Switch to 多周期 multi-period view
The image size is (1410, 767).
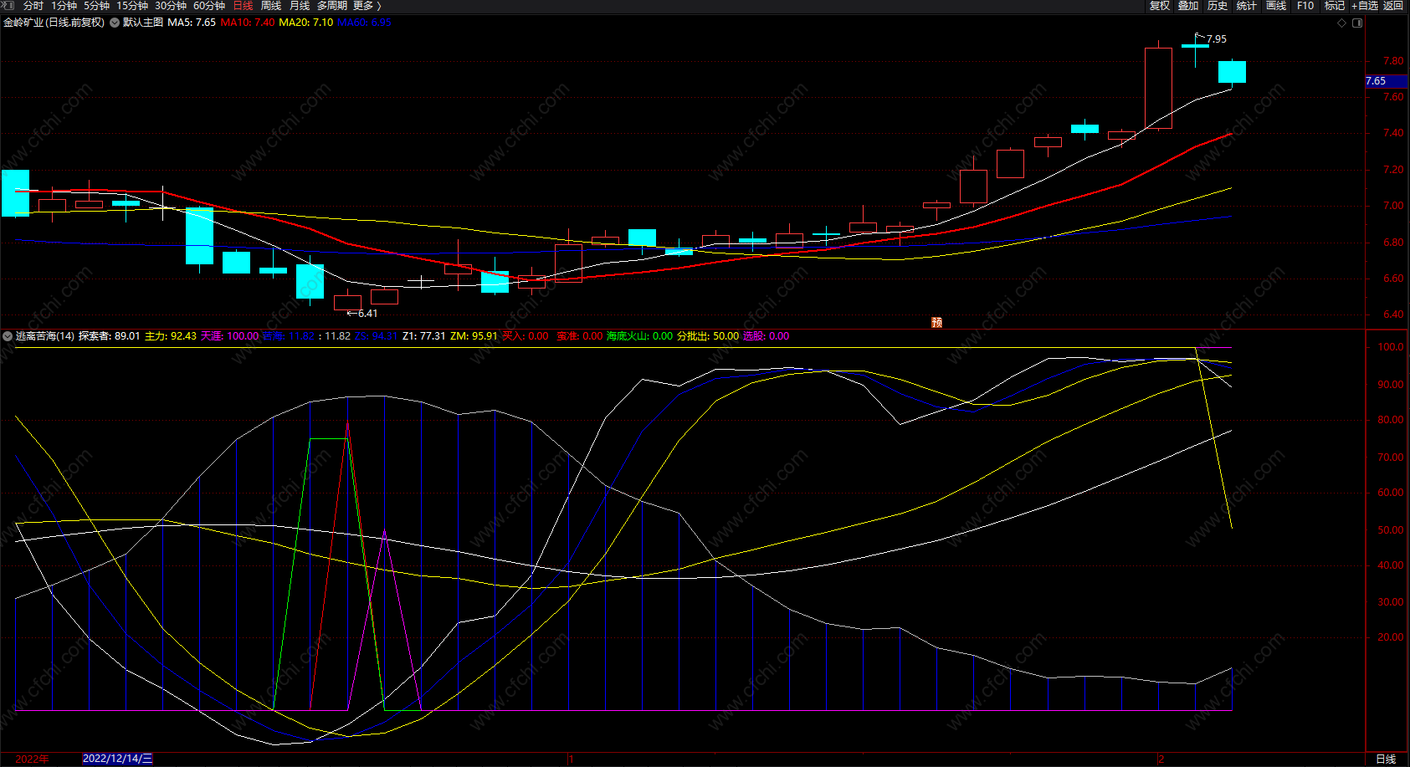pyautogui.click(x=331, y=6)
